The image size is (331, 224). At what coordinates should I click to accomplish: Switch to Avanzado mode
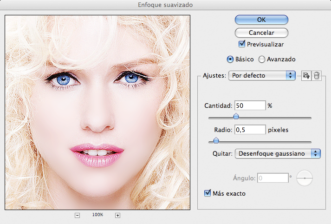point(262,59)
